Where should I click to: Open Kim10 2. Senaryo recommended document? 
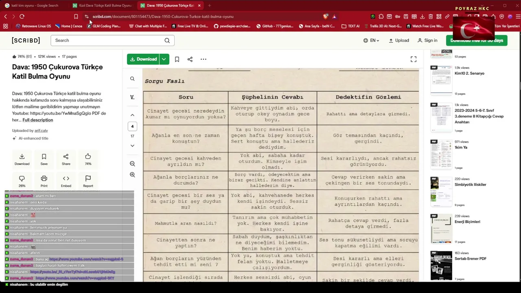point(469,74)
